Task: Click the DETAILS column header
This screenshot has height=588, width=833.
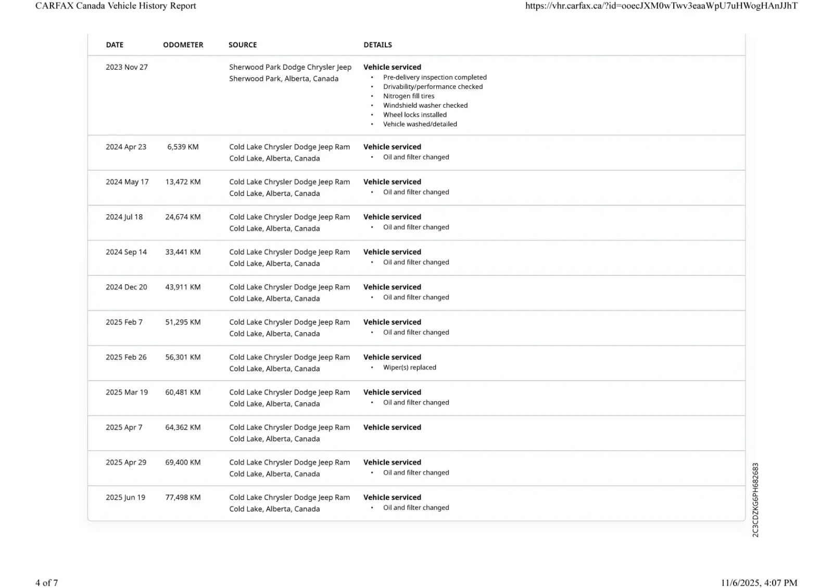Action: [378, 45]
